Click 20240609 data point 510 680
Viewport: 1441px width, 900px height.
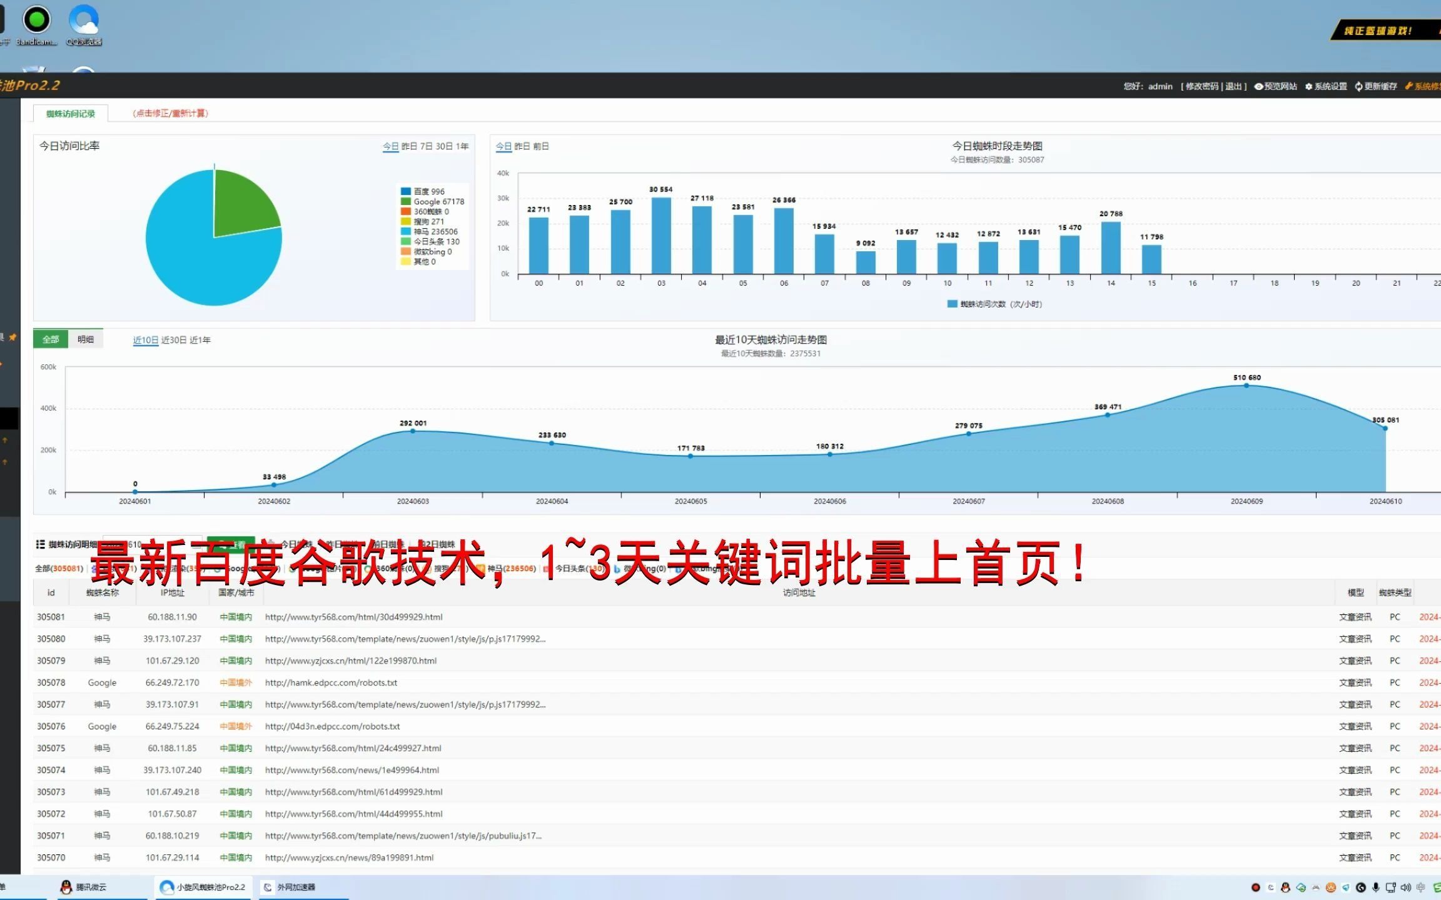(x=1246, y=386)
